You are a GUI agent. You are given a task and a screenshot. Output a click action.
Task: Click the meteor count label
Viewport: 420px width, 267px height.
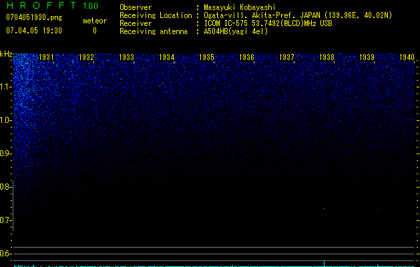95,21
